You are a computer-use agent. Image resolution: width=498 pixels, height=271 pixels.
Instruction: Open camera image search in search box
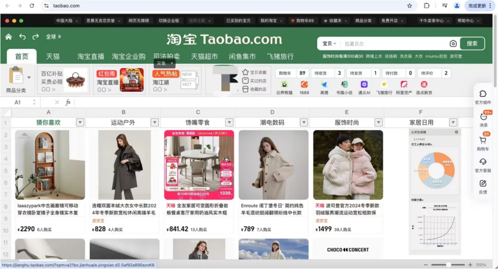pyautogui.click(x=453, y=44)
